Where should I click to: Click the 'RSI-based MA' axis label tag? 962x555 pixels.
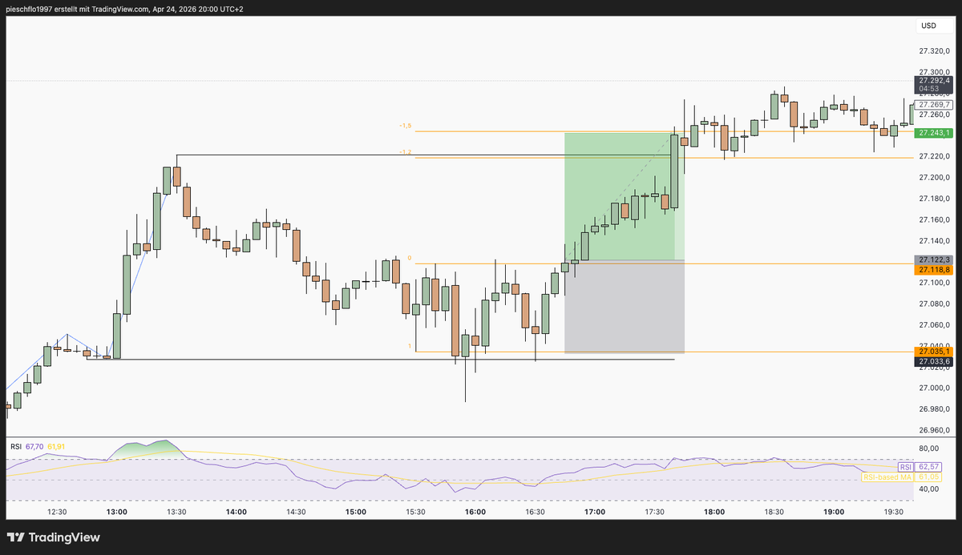887,477
